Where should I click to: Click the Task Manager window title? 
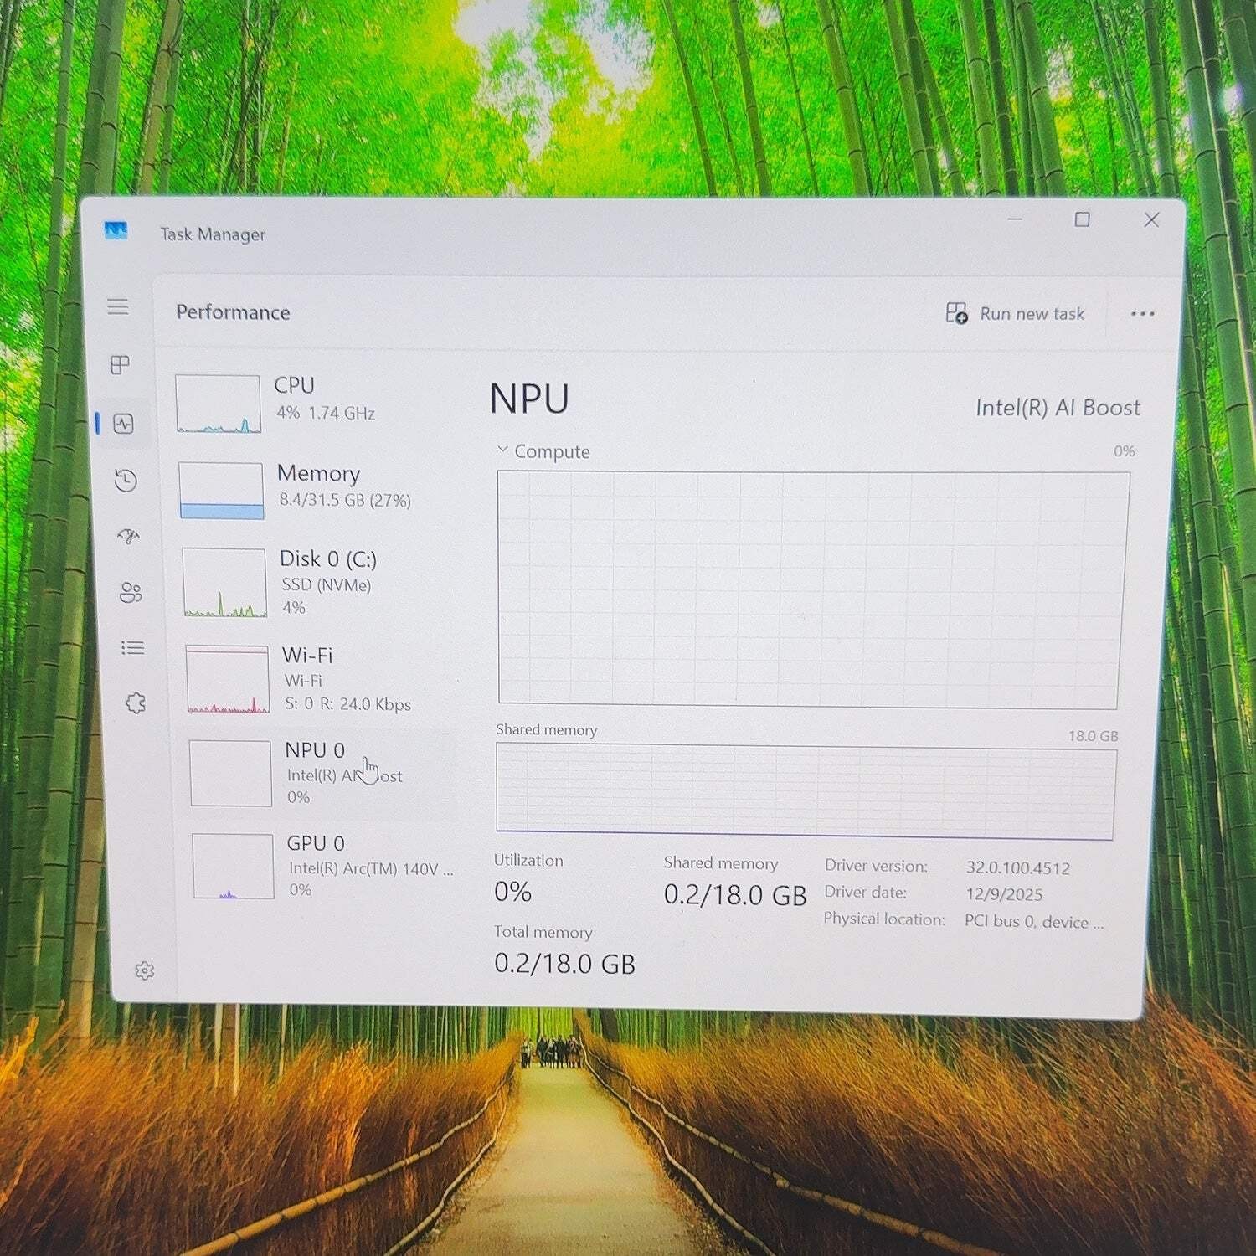click(x=213, y=234)
